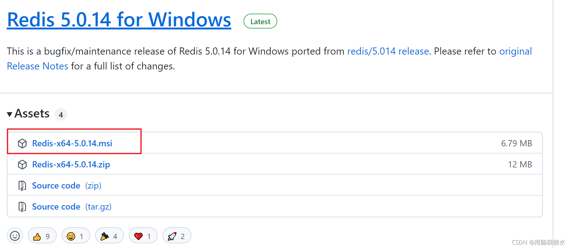Toggle the red heart reaction
The width and height of the screenshot is (570, 248).
(143, 236)
